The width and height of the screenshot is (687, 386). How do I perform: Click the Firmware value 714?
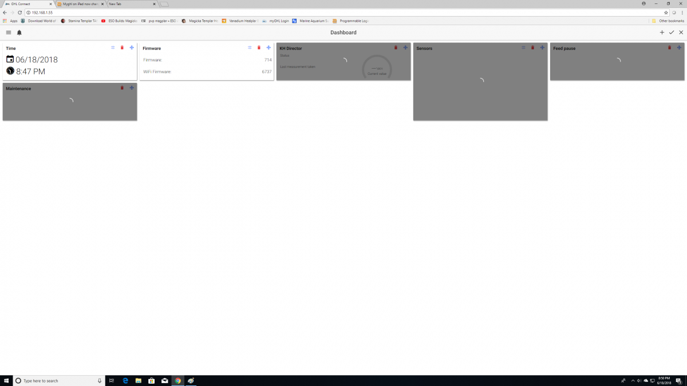pos(268,60)
